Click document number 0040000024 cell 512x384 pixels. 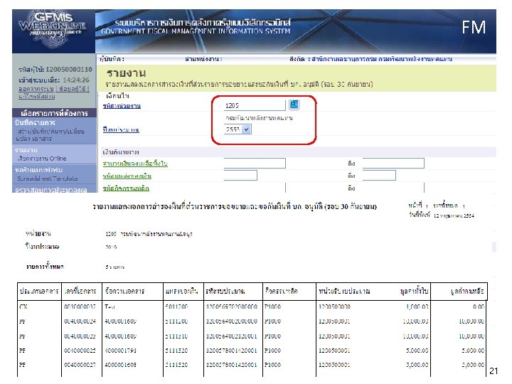pyautogui.click(x=80, y=321)
